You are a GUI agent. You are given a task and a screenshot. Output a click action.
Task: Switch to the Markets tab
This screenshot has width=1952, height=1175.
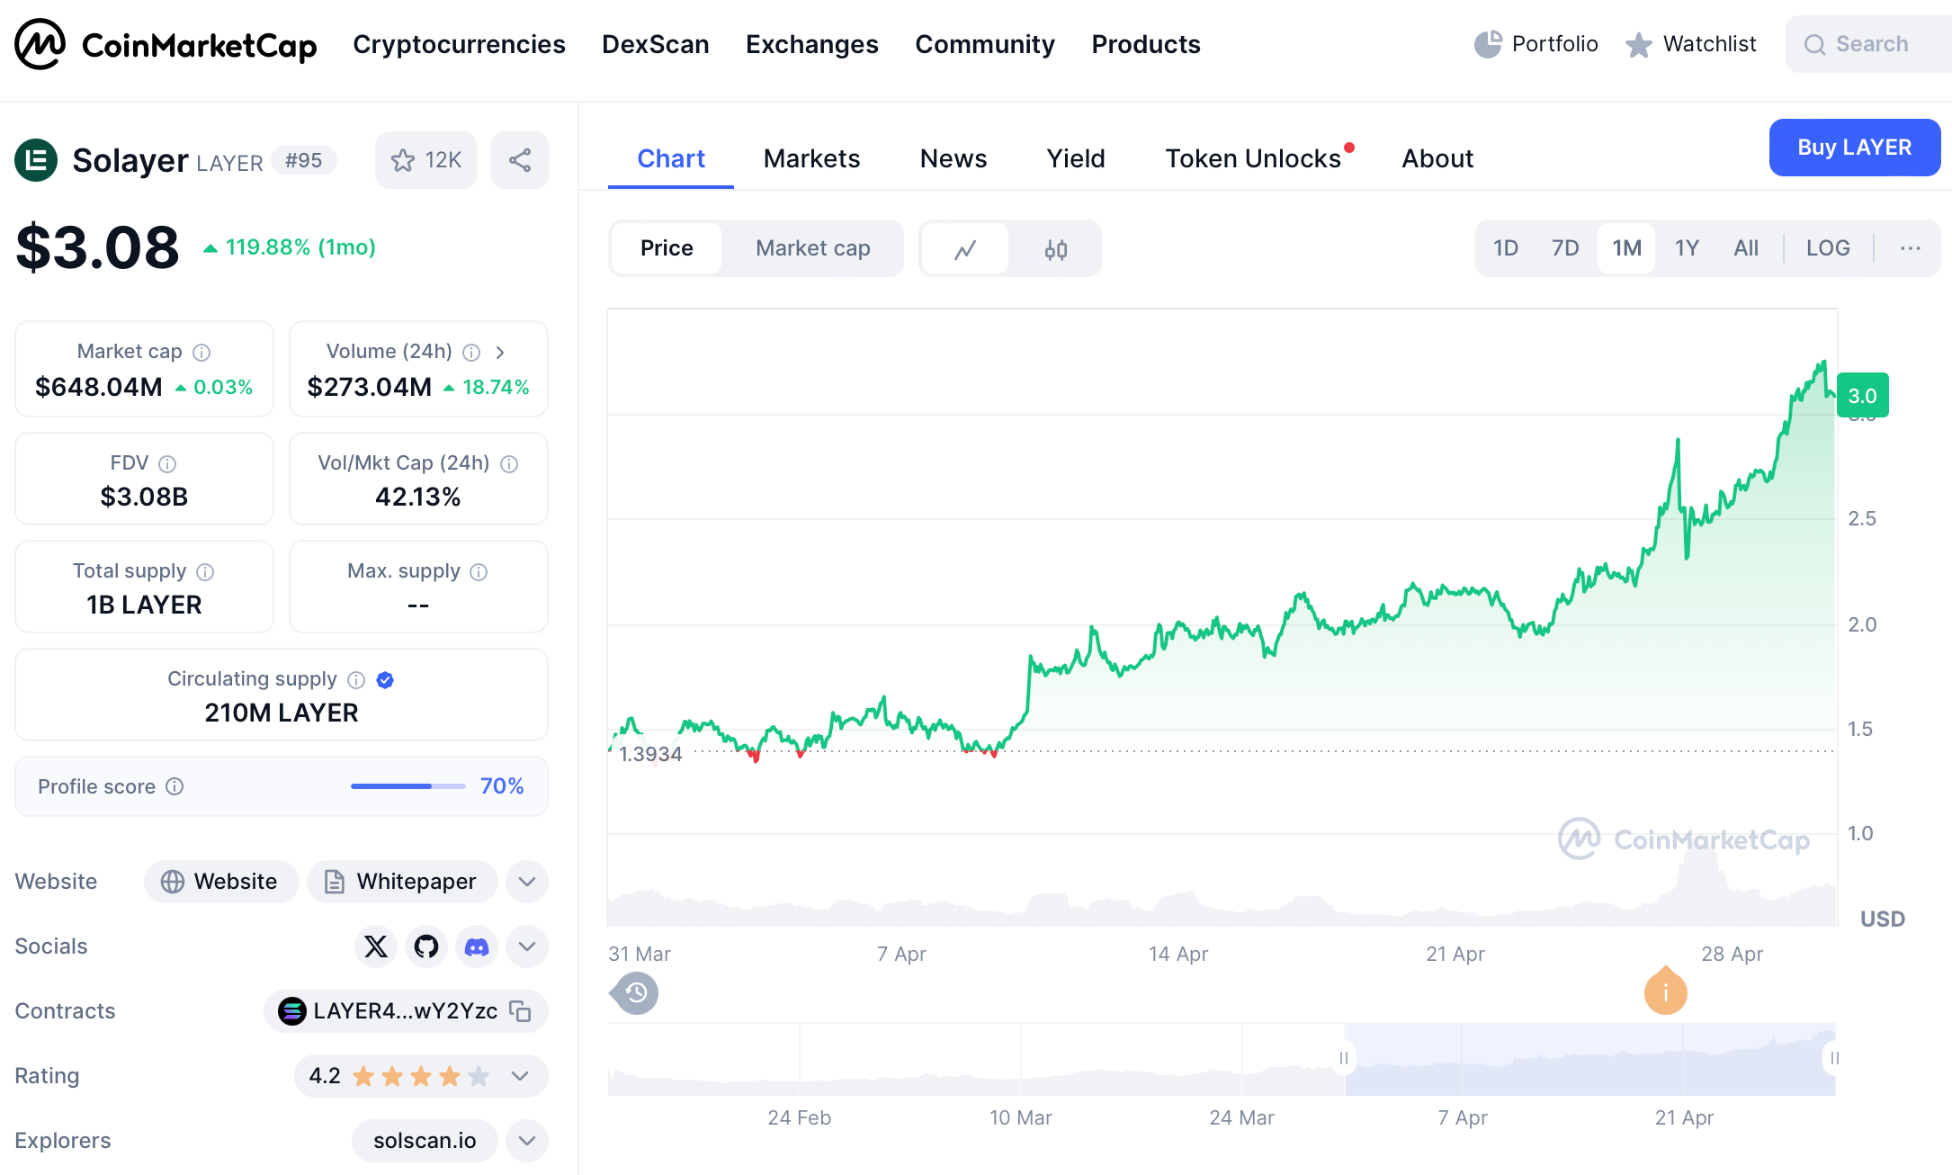pos(812,159)
